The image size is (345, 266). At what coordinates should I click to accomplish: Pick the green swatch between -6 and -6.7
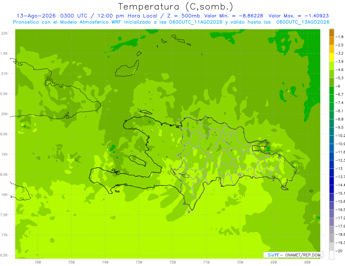pyautogui.click(x=331, y=90)
